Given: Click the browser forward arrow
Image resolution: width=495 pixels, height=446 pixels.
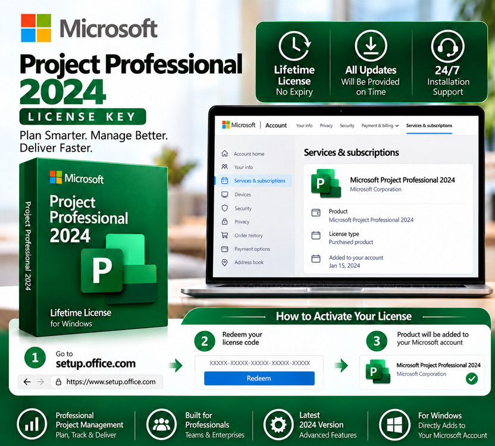Looking at the screenshot, I should pyautogui.click(x=40, y=382).
